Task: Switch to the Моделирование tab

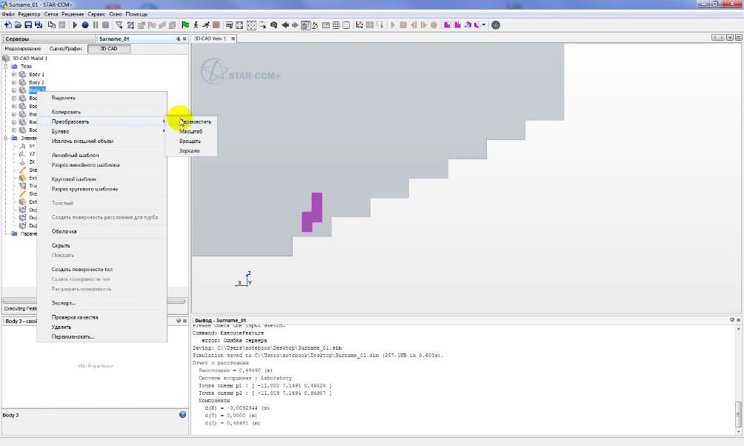Action: 23,49
